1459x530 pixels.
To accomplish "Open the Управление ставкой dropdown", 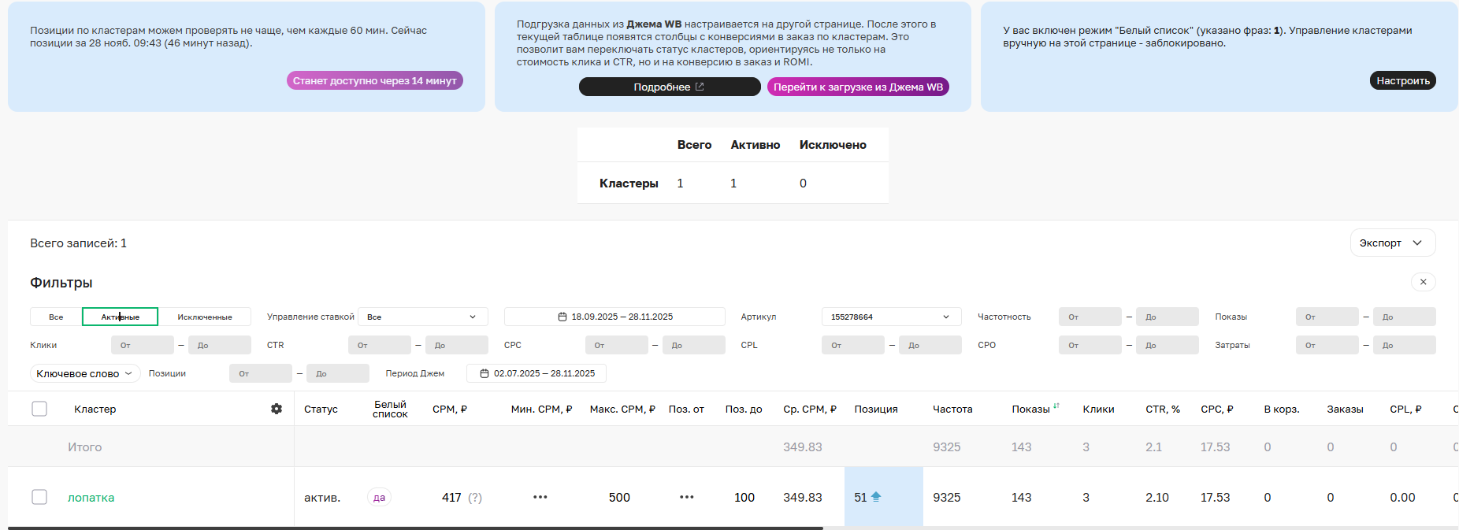I will 422,317.
